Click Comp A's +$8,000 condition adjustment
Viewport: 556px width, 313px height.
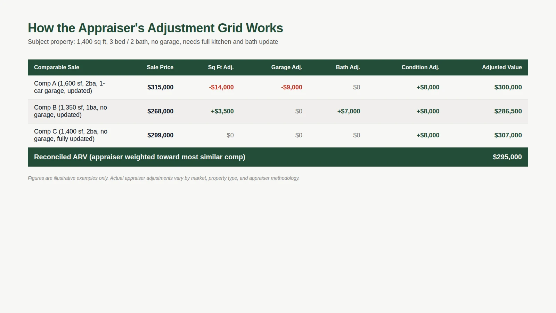point(428,87)
